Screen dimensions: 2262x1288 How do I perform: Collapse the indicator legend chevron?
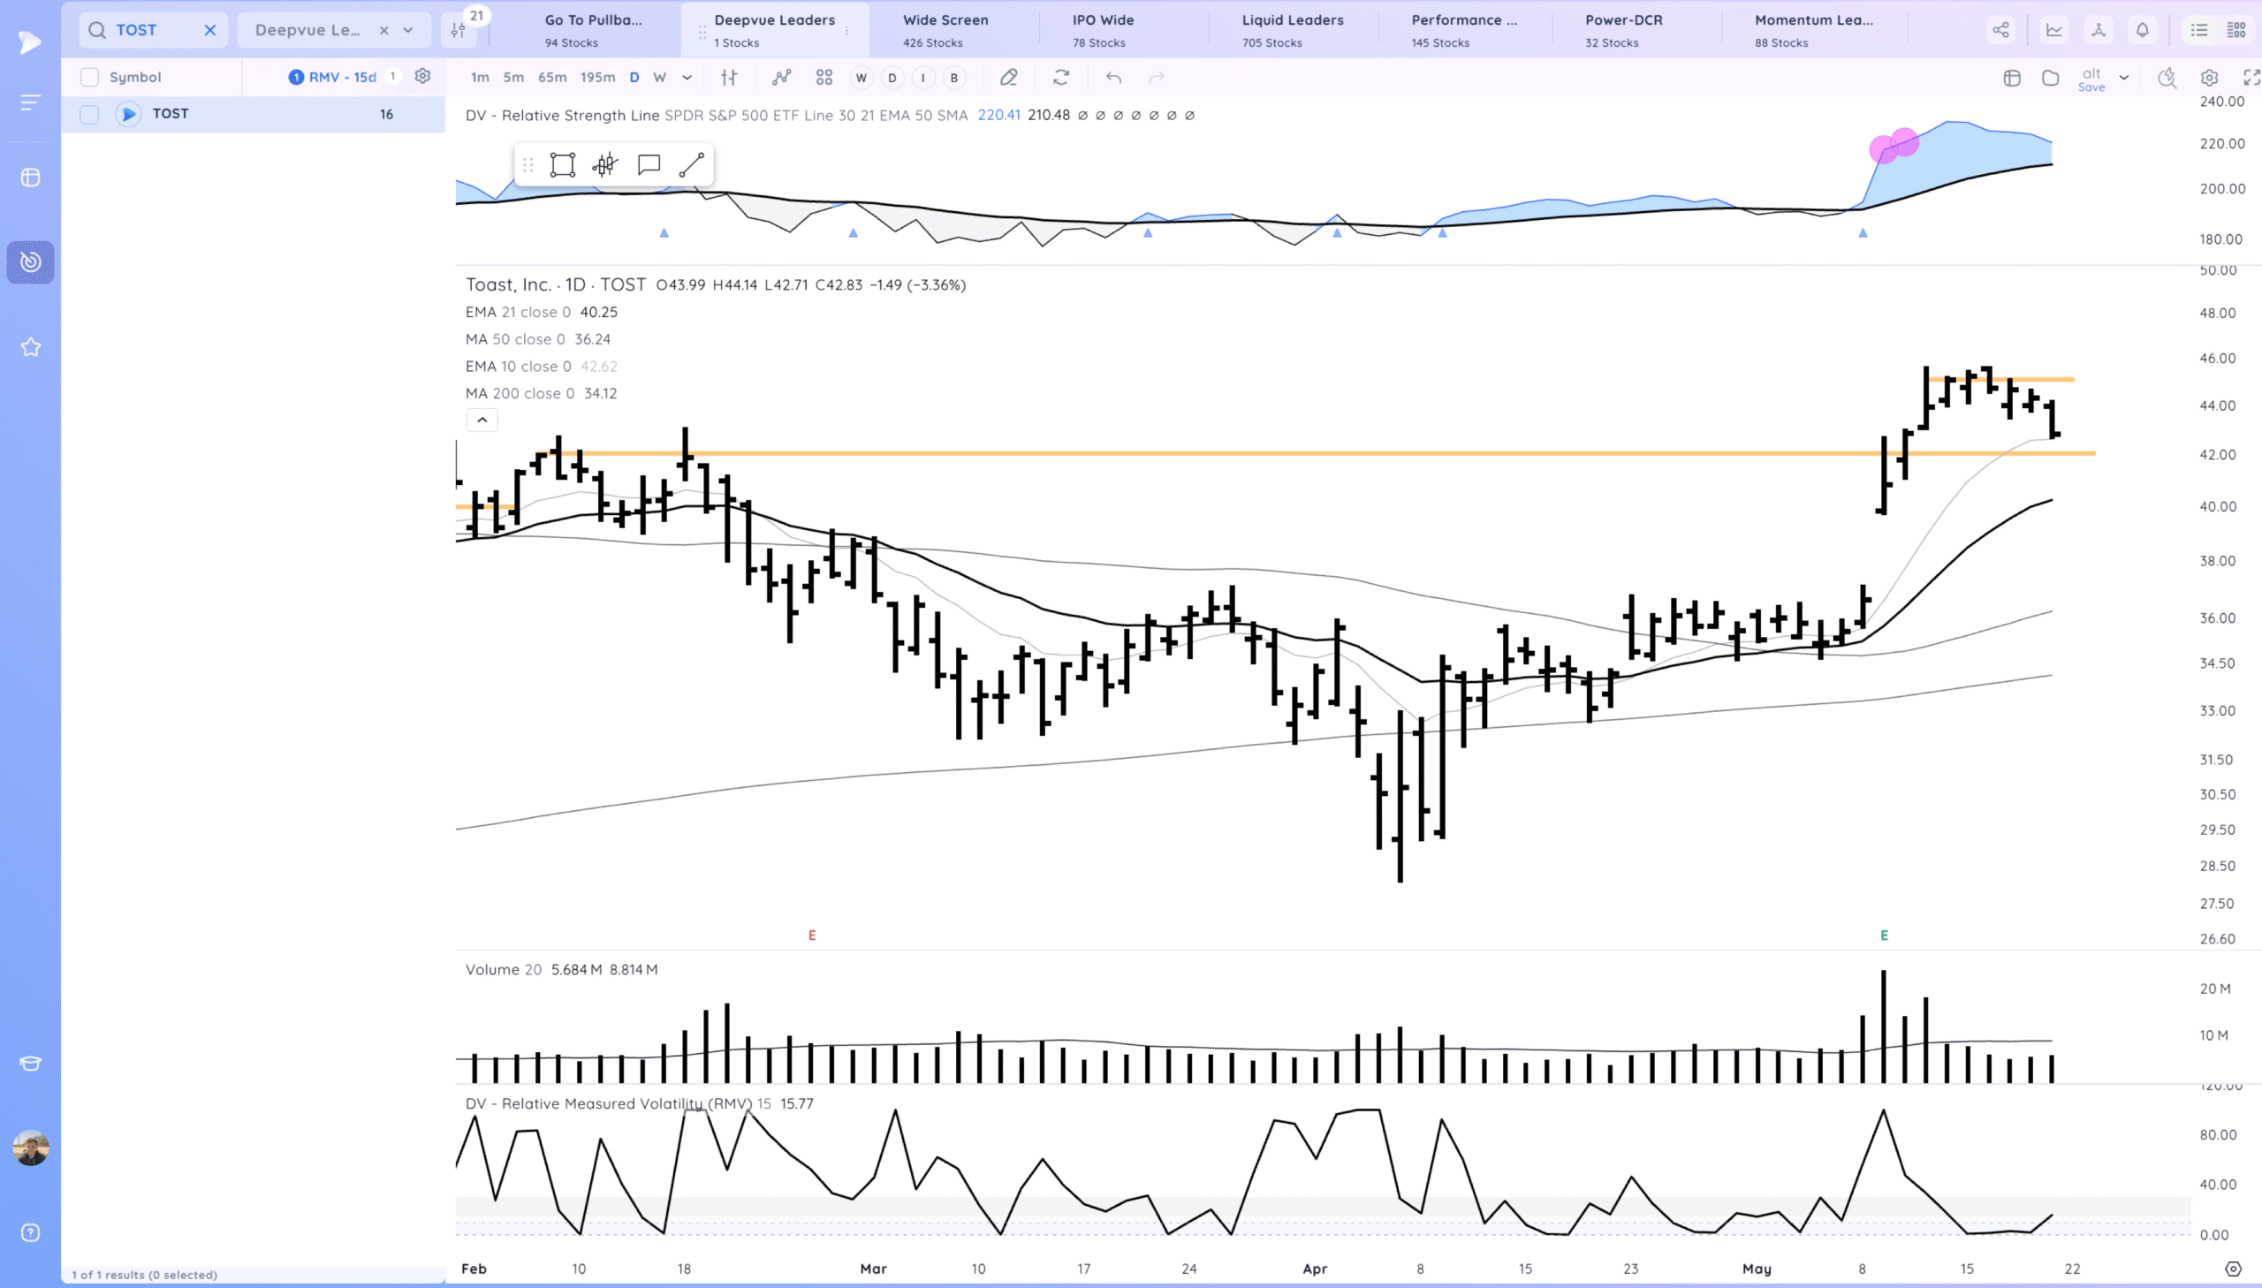482,420
